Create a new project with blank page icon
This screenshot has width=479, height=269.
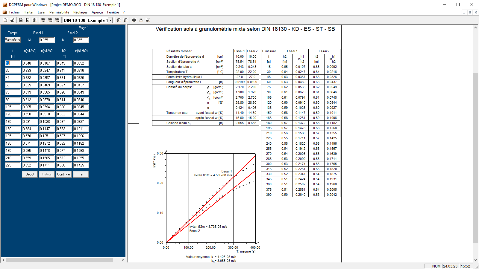(5, 20)
